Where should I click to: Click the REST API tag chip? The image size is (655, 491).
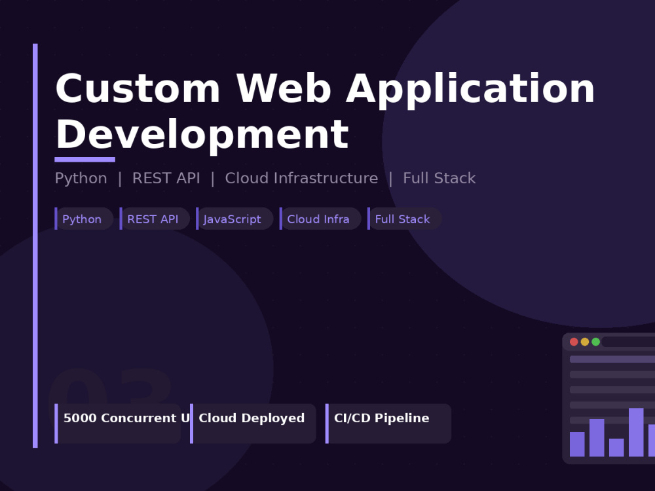tap(155, 219)
